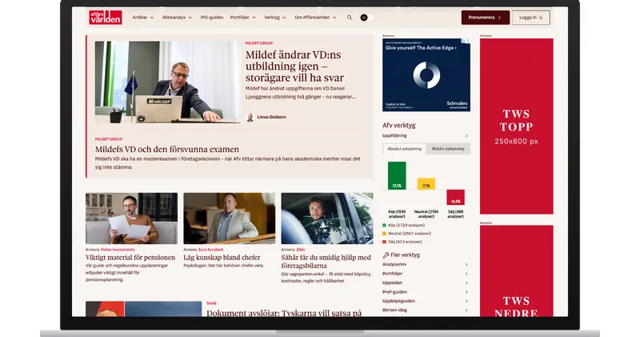Image resolution: width=640 pixels, height=337 pixels.
Task: Click the green 17,1% Köp bar
Action: (397, 175)
